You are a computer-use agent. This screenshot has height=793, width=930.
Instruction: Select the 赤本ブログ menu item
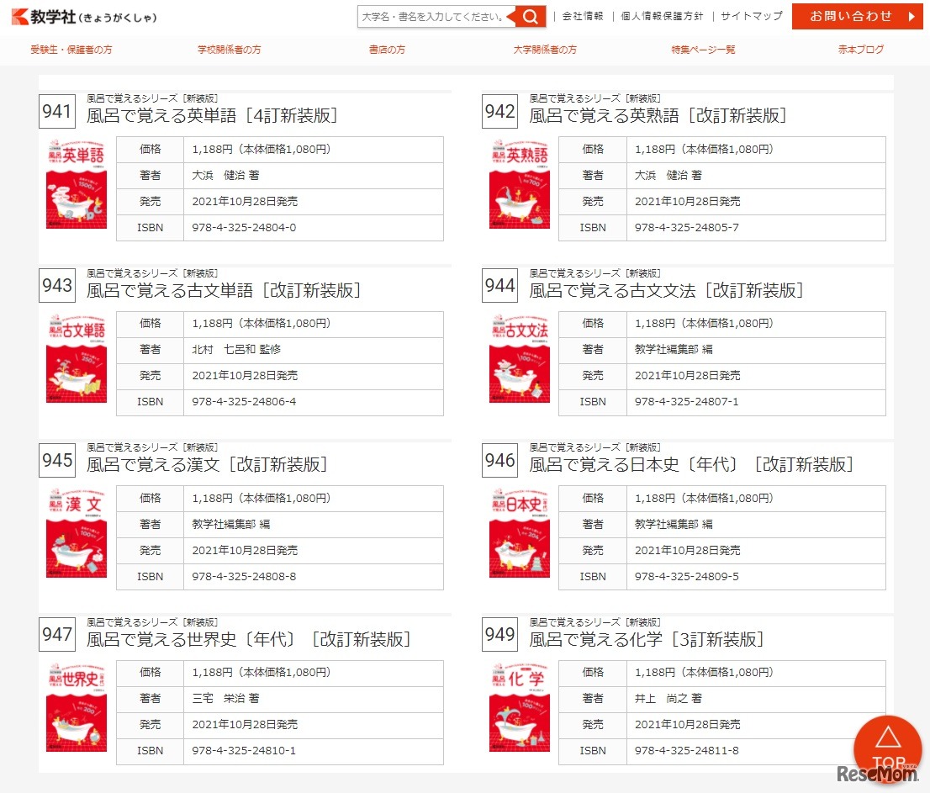pos(860,50)
